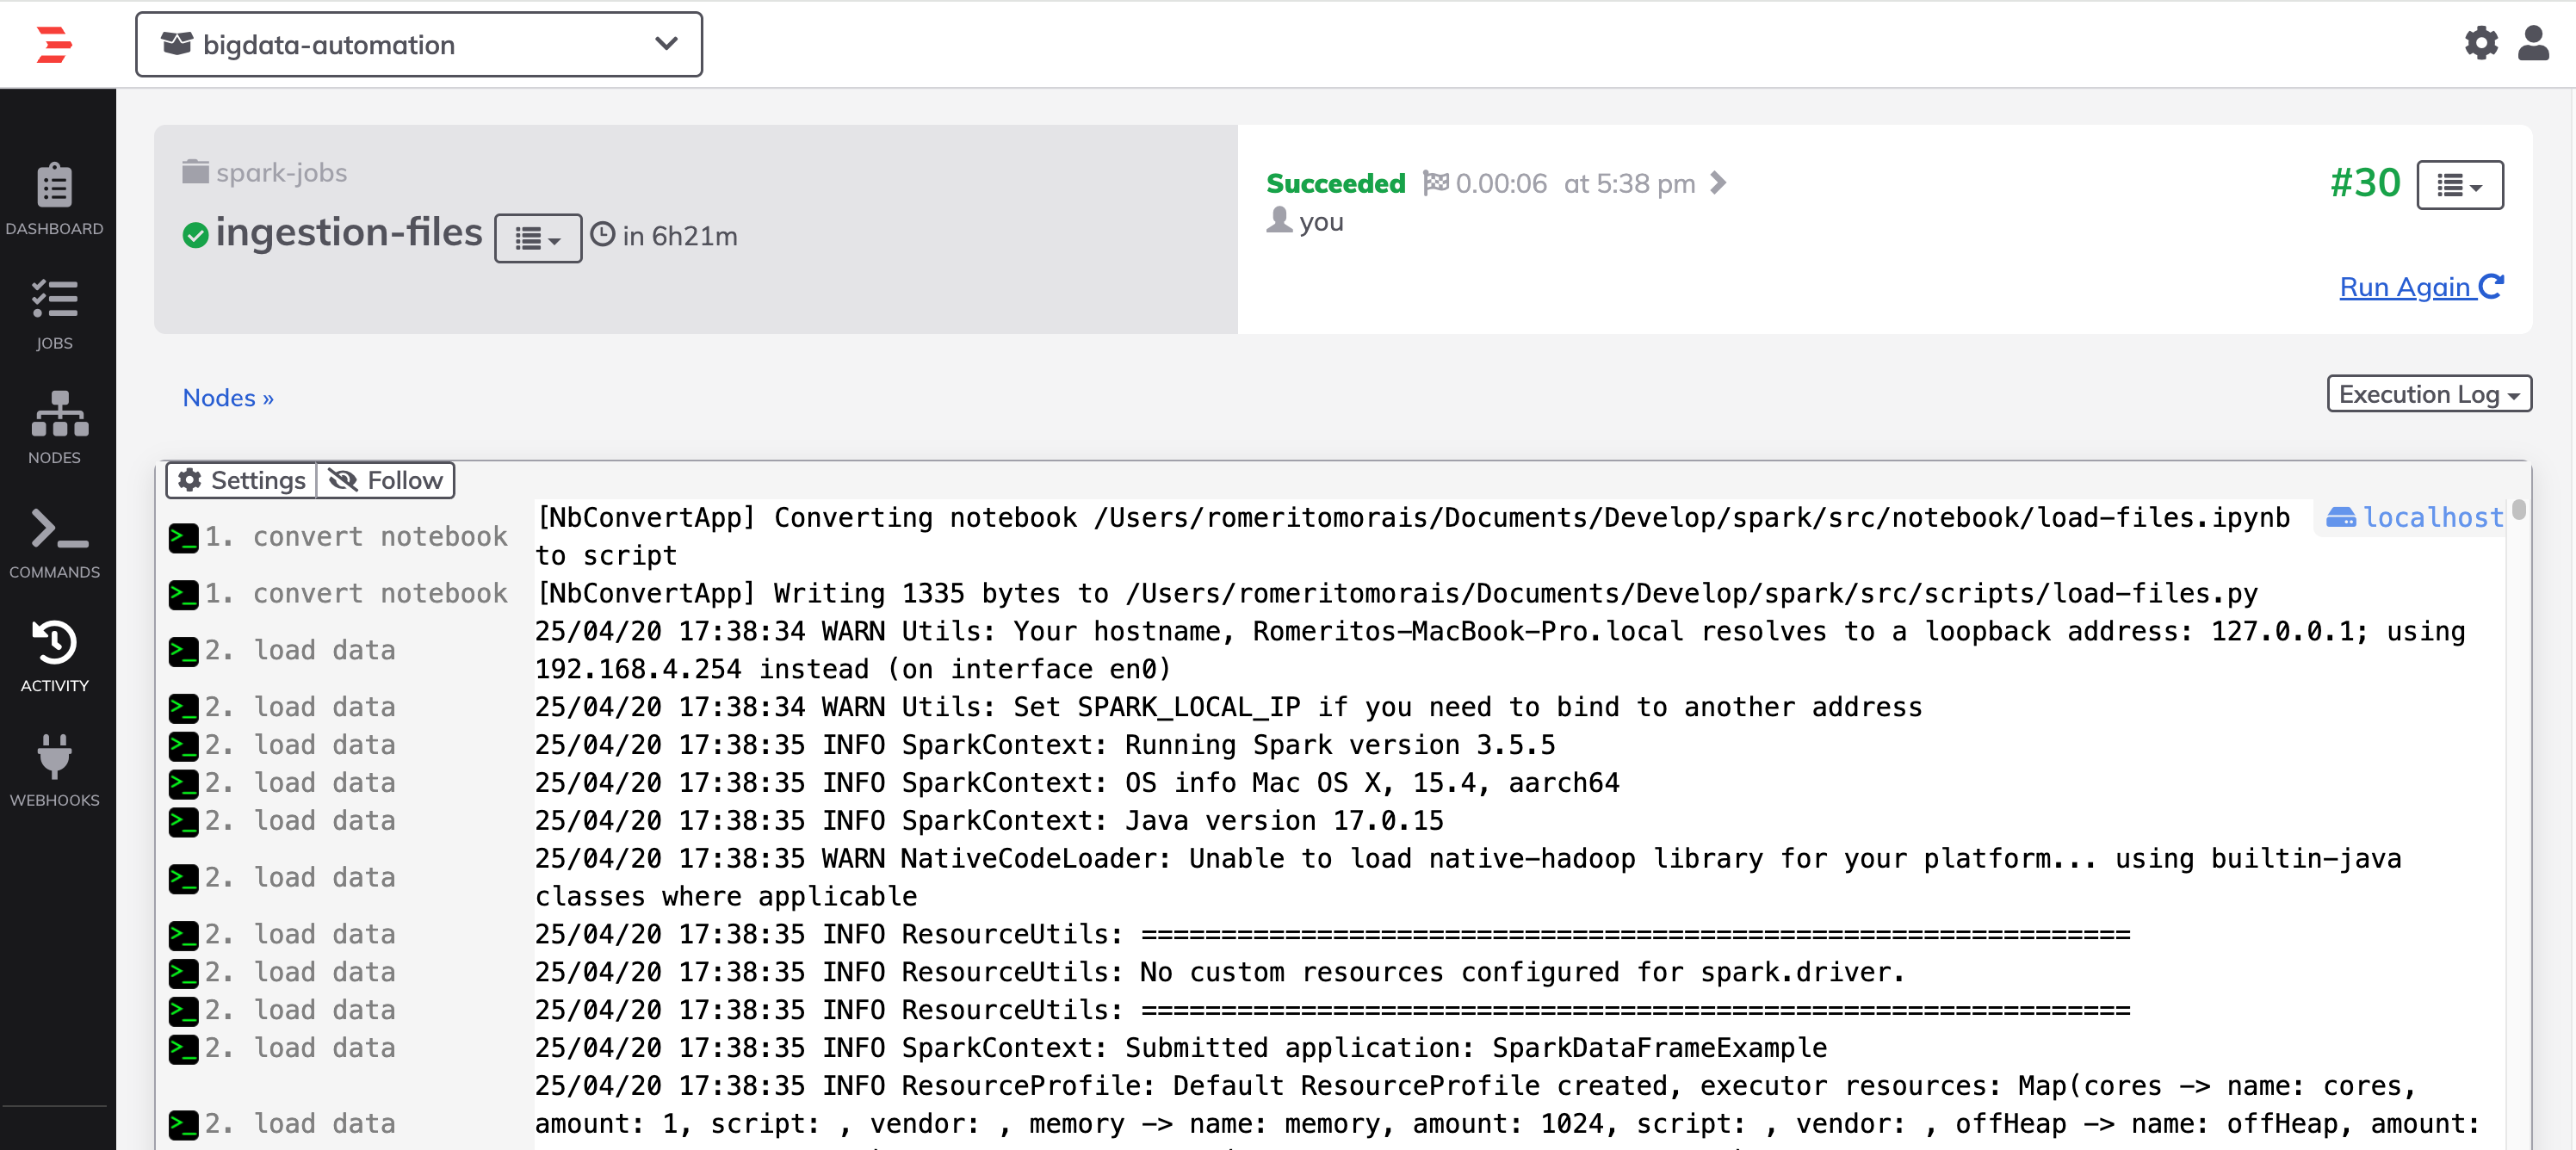Click the Rundeck logo icon
Screen dimensions: 2576x1150
pos(54,45)
